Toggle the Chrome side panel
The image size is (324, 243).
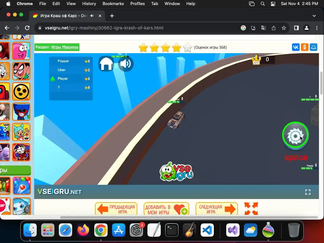coord(296,28)
